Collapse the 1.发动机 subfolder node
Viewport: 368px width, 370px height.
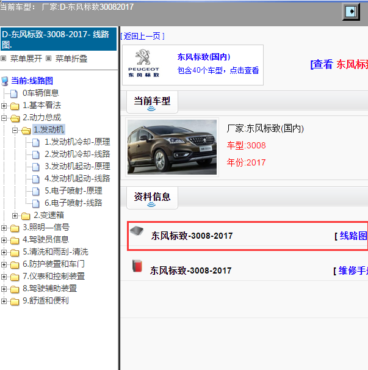(15, 130)
